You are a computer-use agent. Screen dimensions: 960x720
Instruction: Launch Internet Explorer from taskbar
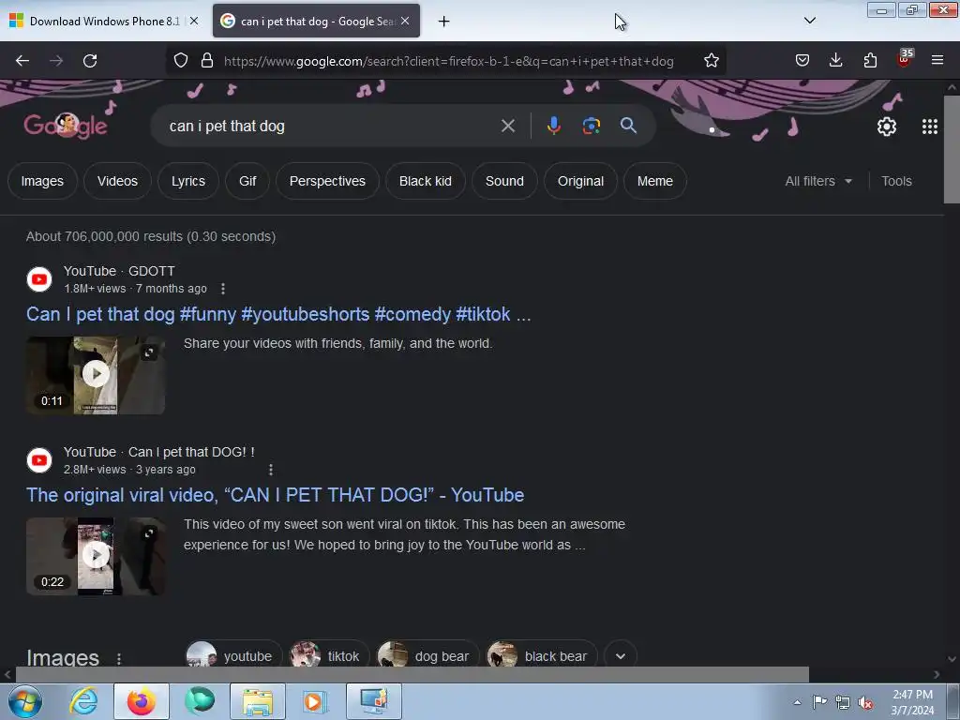tap(83, 701)
